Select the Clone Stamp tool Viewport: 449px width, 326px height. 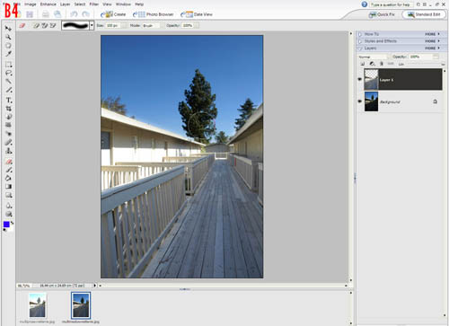[8, 151]
